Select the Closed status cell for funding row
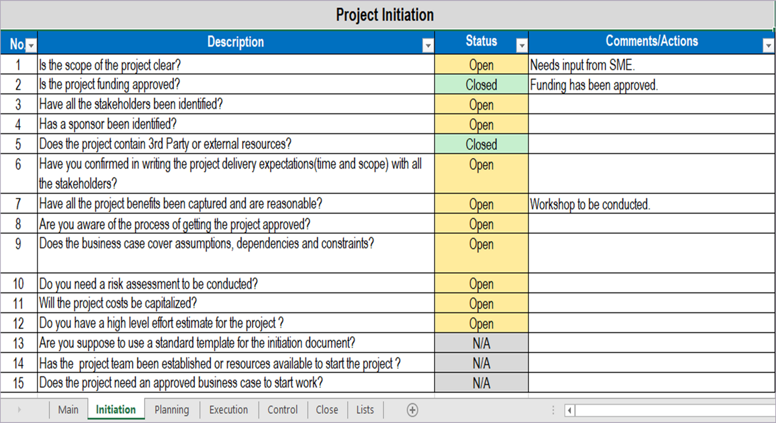The image size is (776, 423). pyautogui.click(x=481, y=85)
